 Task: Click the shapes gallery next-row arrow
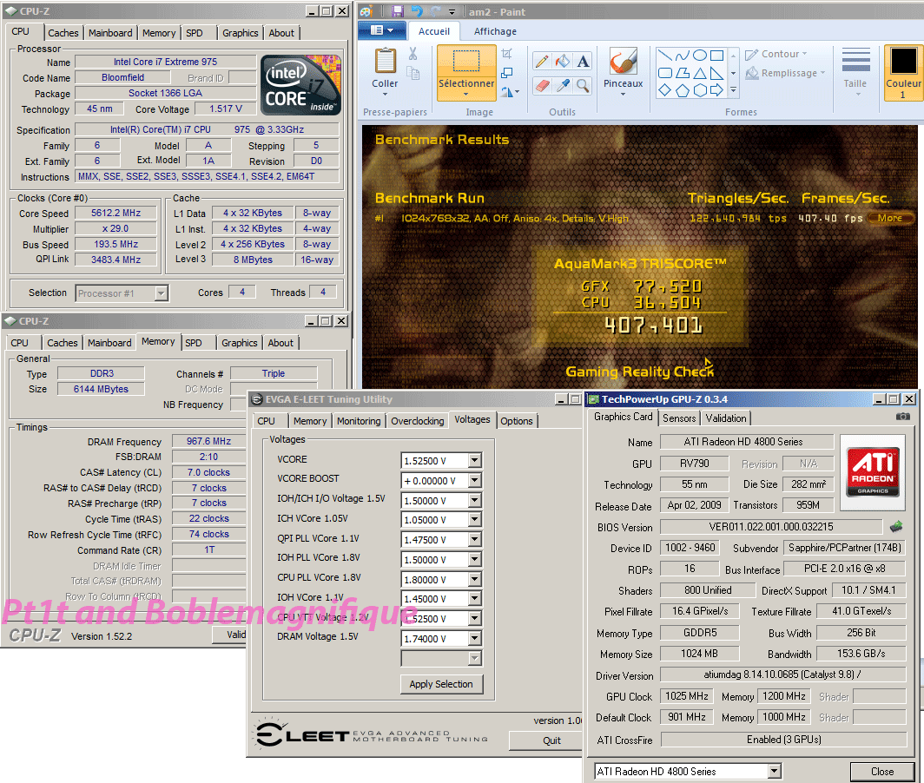point(734,73)
